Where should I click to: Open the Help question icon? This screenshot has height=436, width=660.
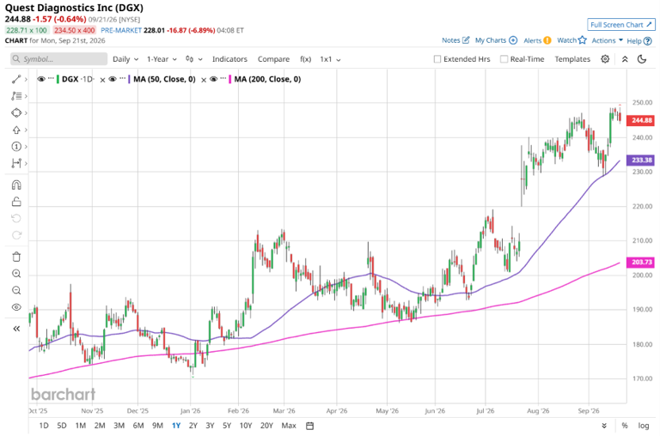click(x=648, y=41)
